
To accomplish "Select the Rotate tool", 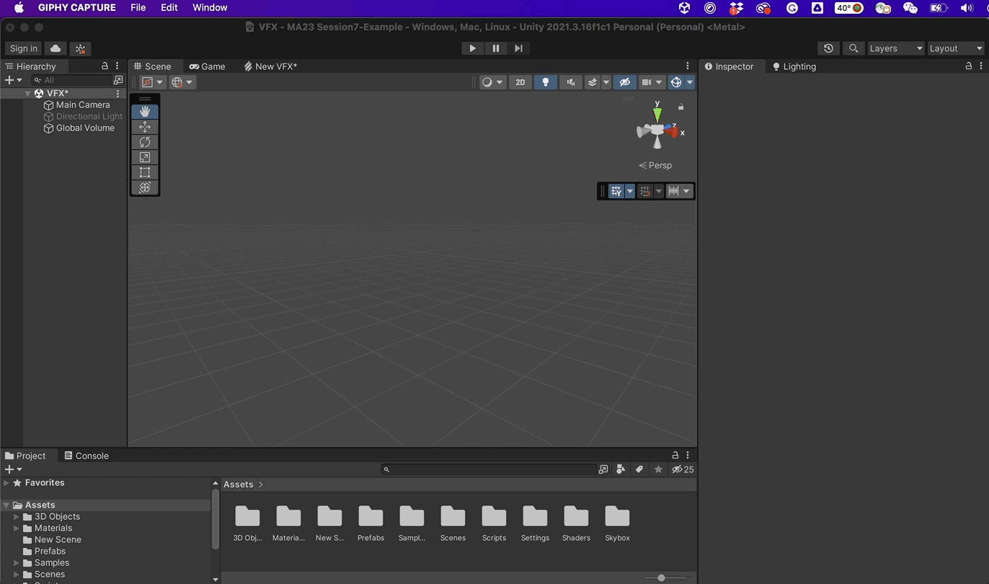I will click(x=145, y=142).
